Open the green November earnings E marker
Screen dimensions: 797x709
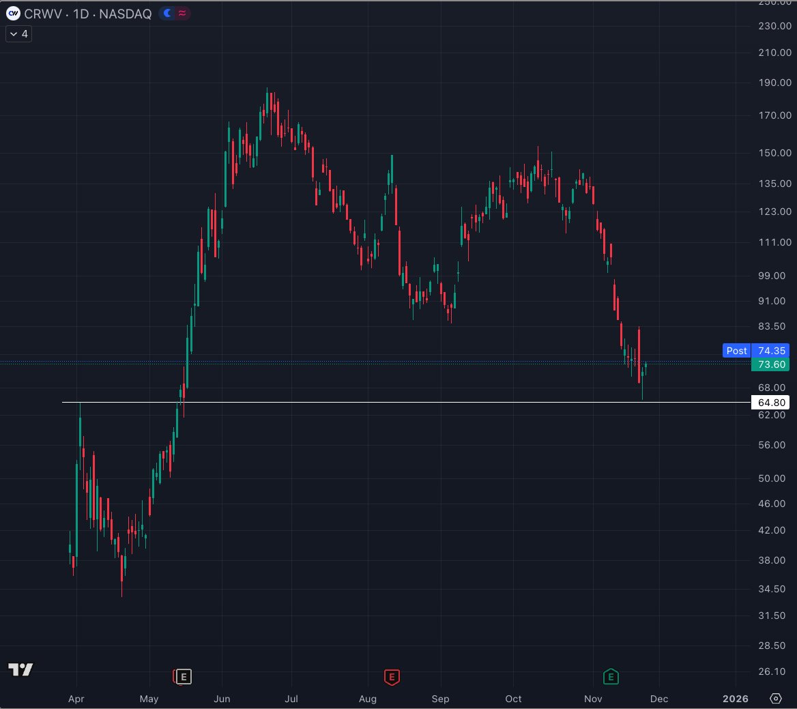click(x=611, y=677)
